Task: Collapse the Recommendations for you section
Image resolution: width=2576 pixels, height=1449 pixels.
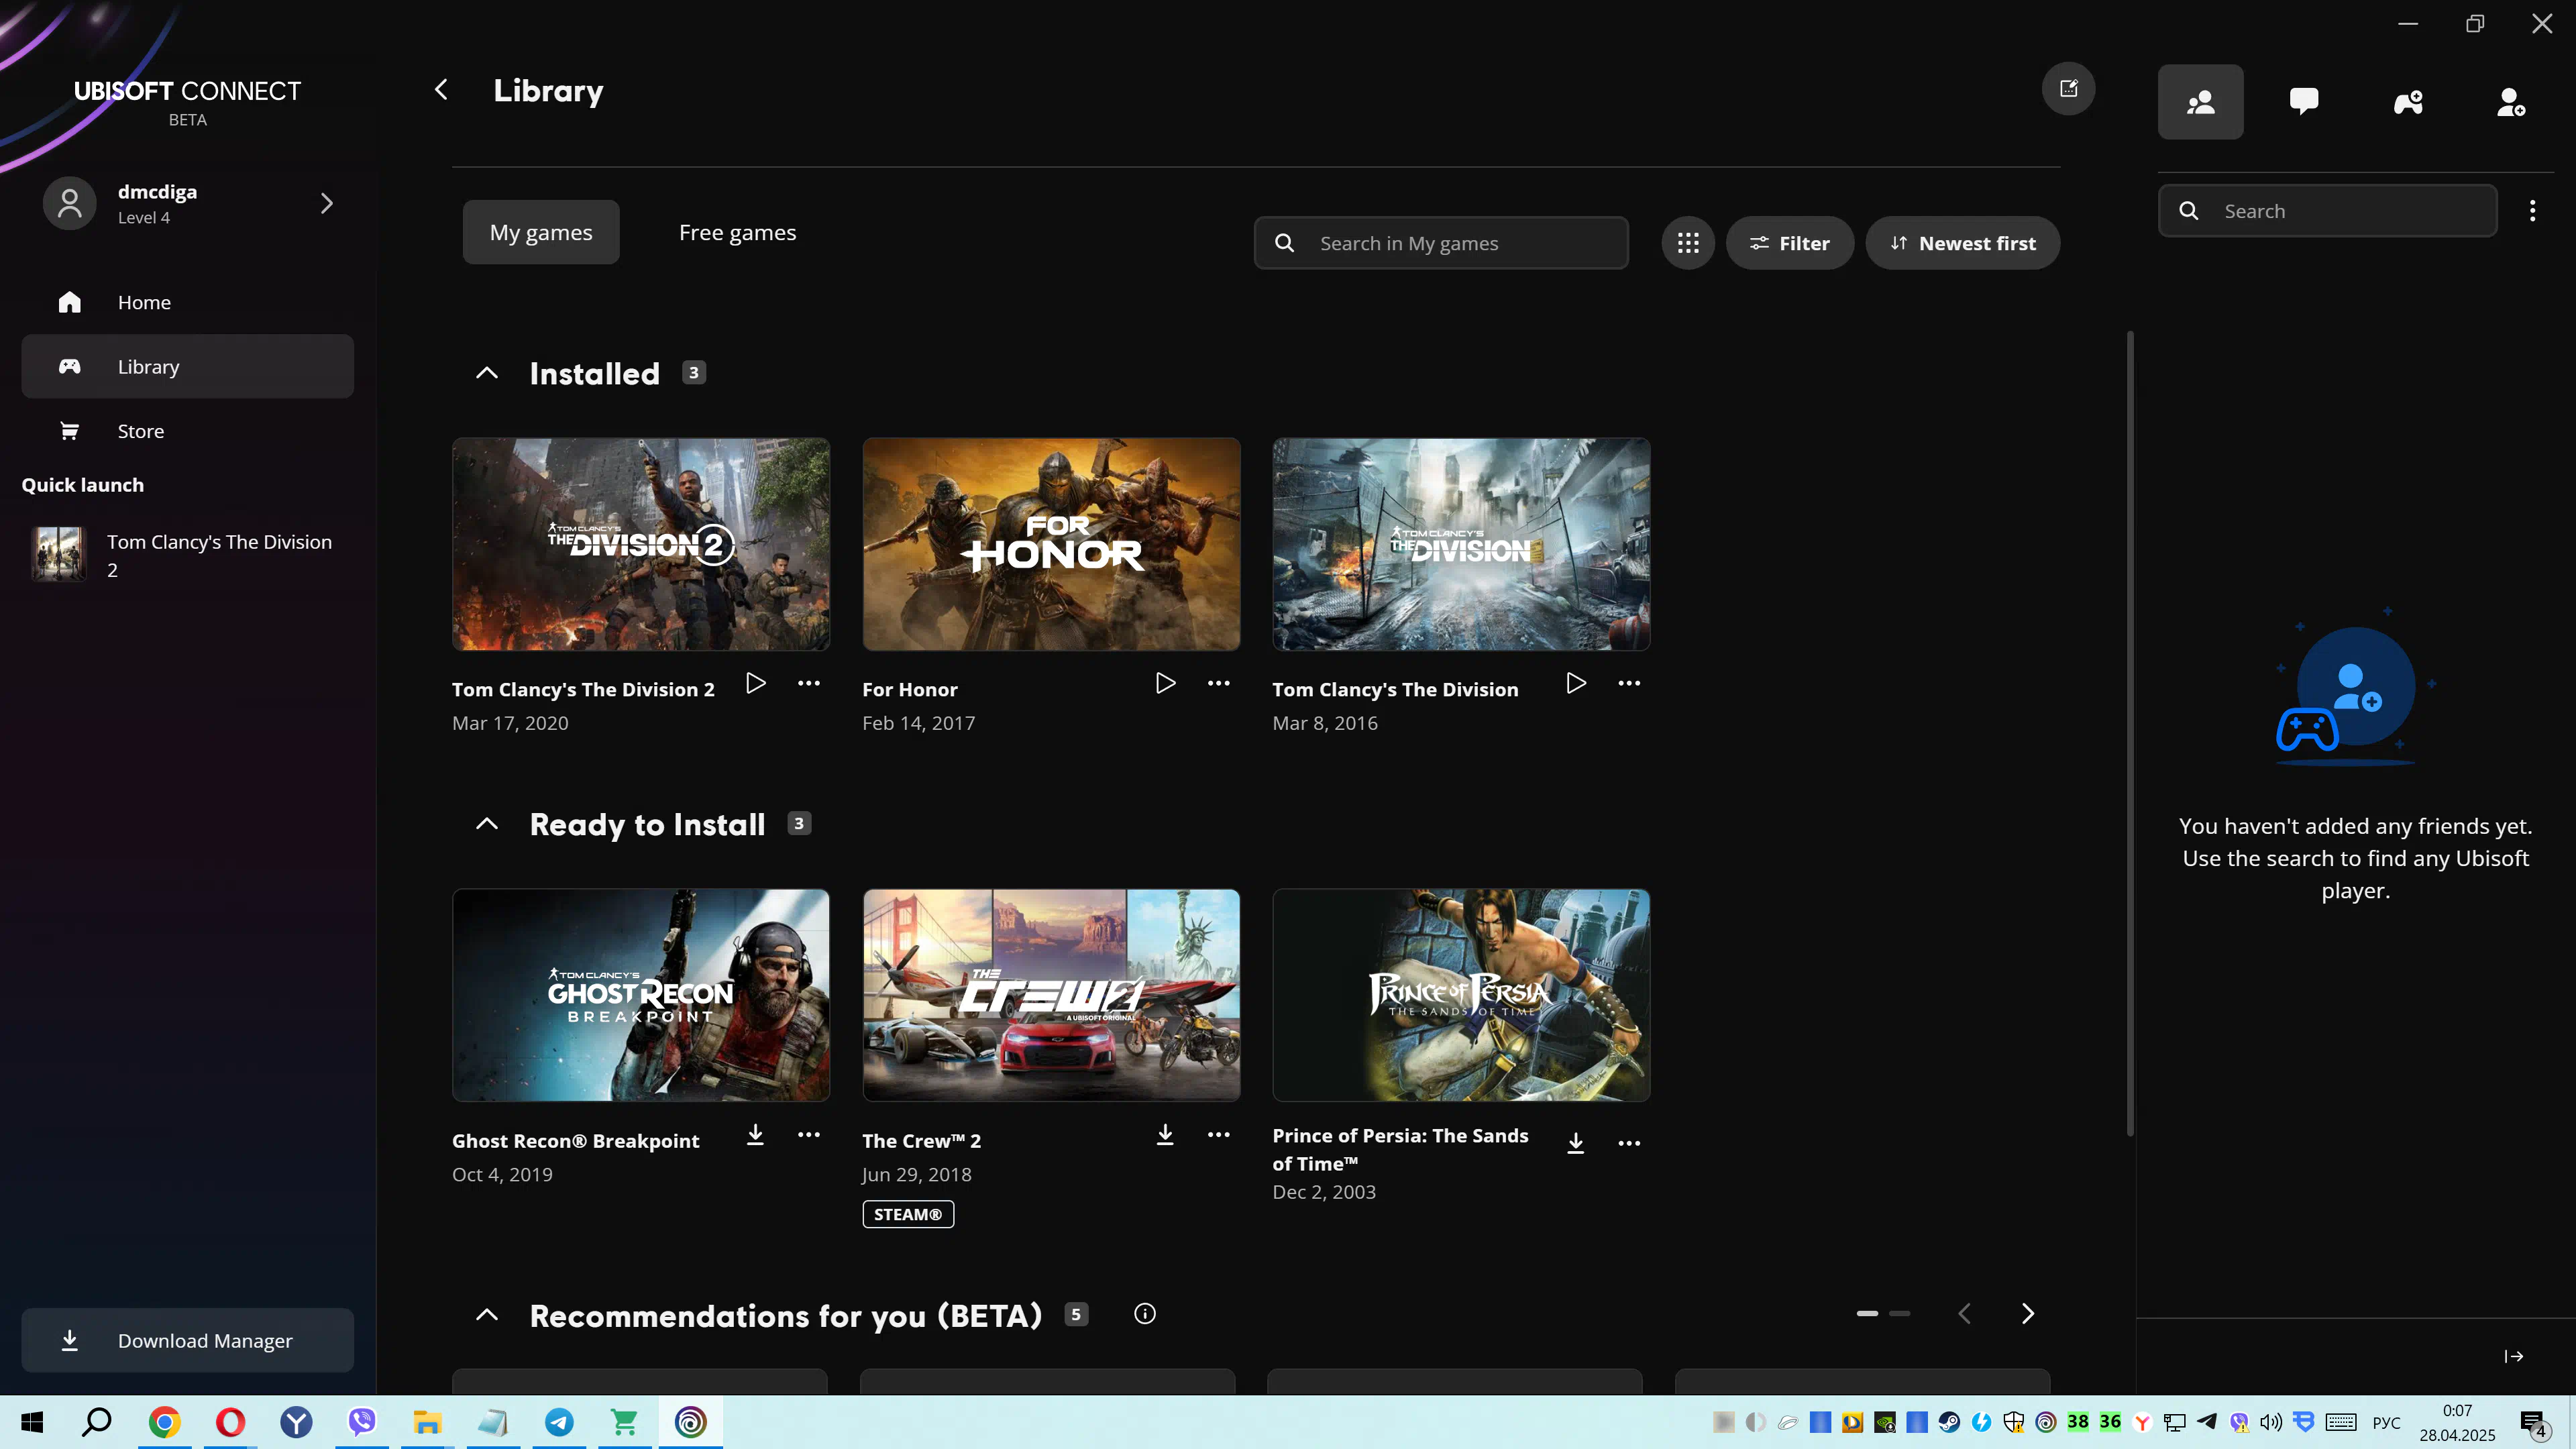Action: 487,1315
